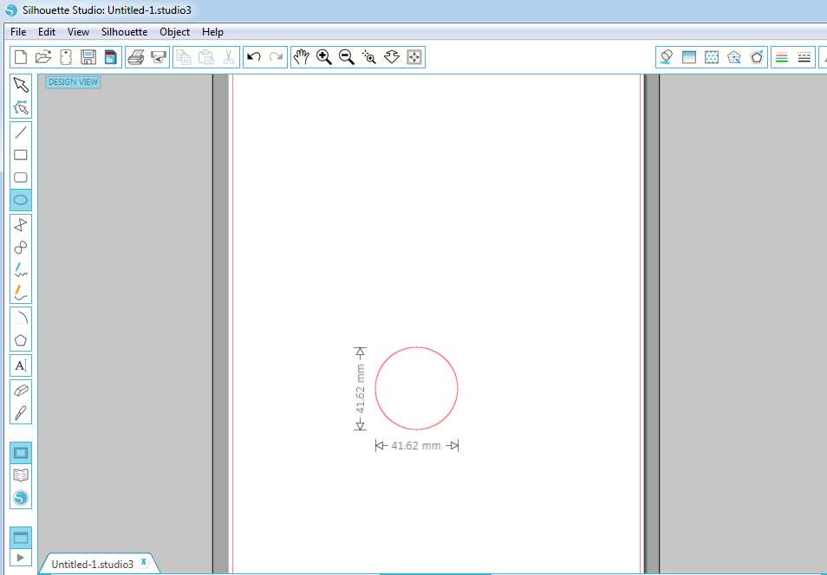Open the fill color panel
827x575 pixels.
pos(666,57)
